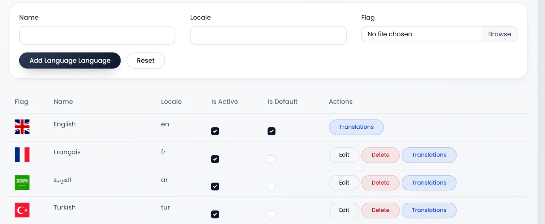Click the tur locale cell
545x224 pixels.
pyautogui.click(x=166, y=207)
